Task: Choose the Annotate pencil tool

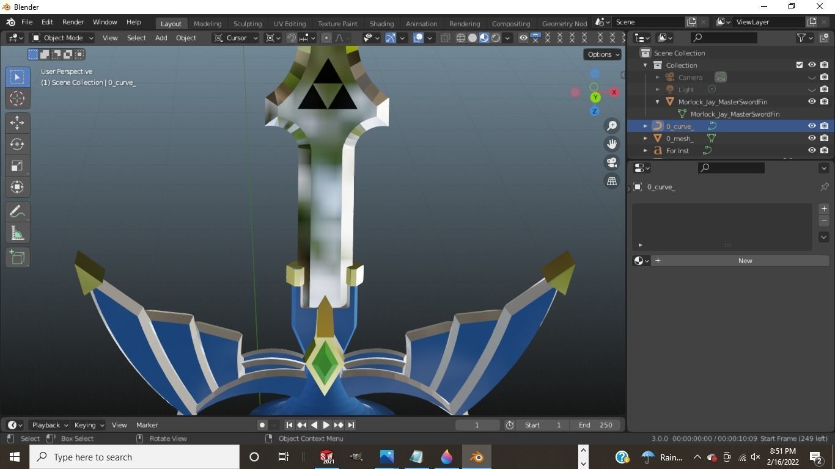Action: point(17,212)
